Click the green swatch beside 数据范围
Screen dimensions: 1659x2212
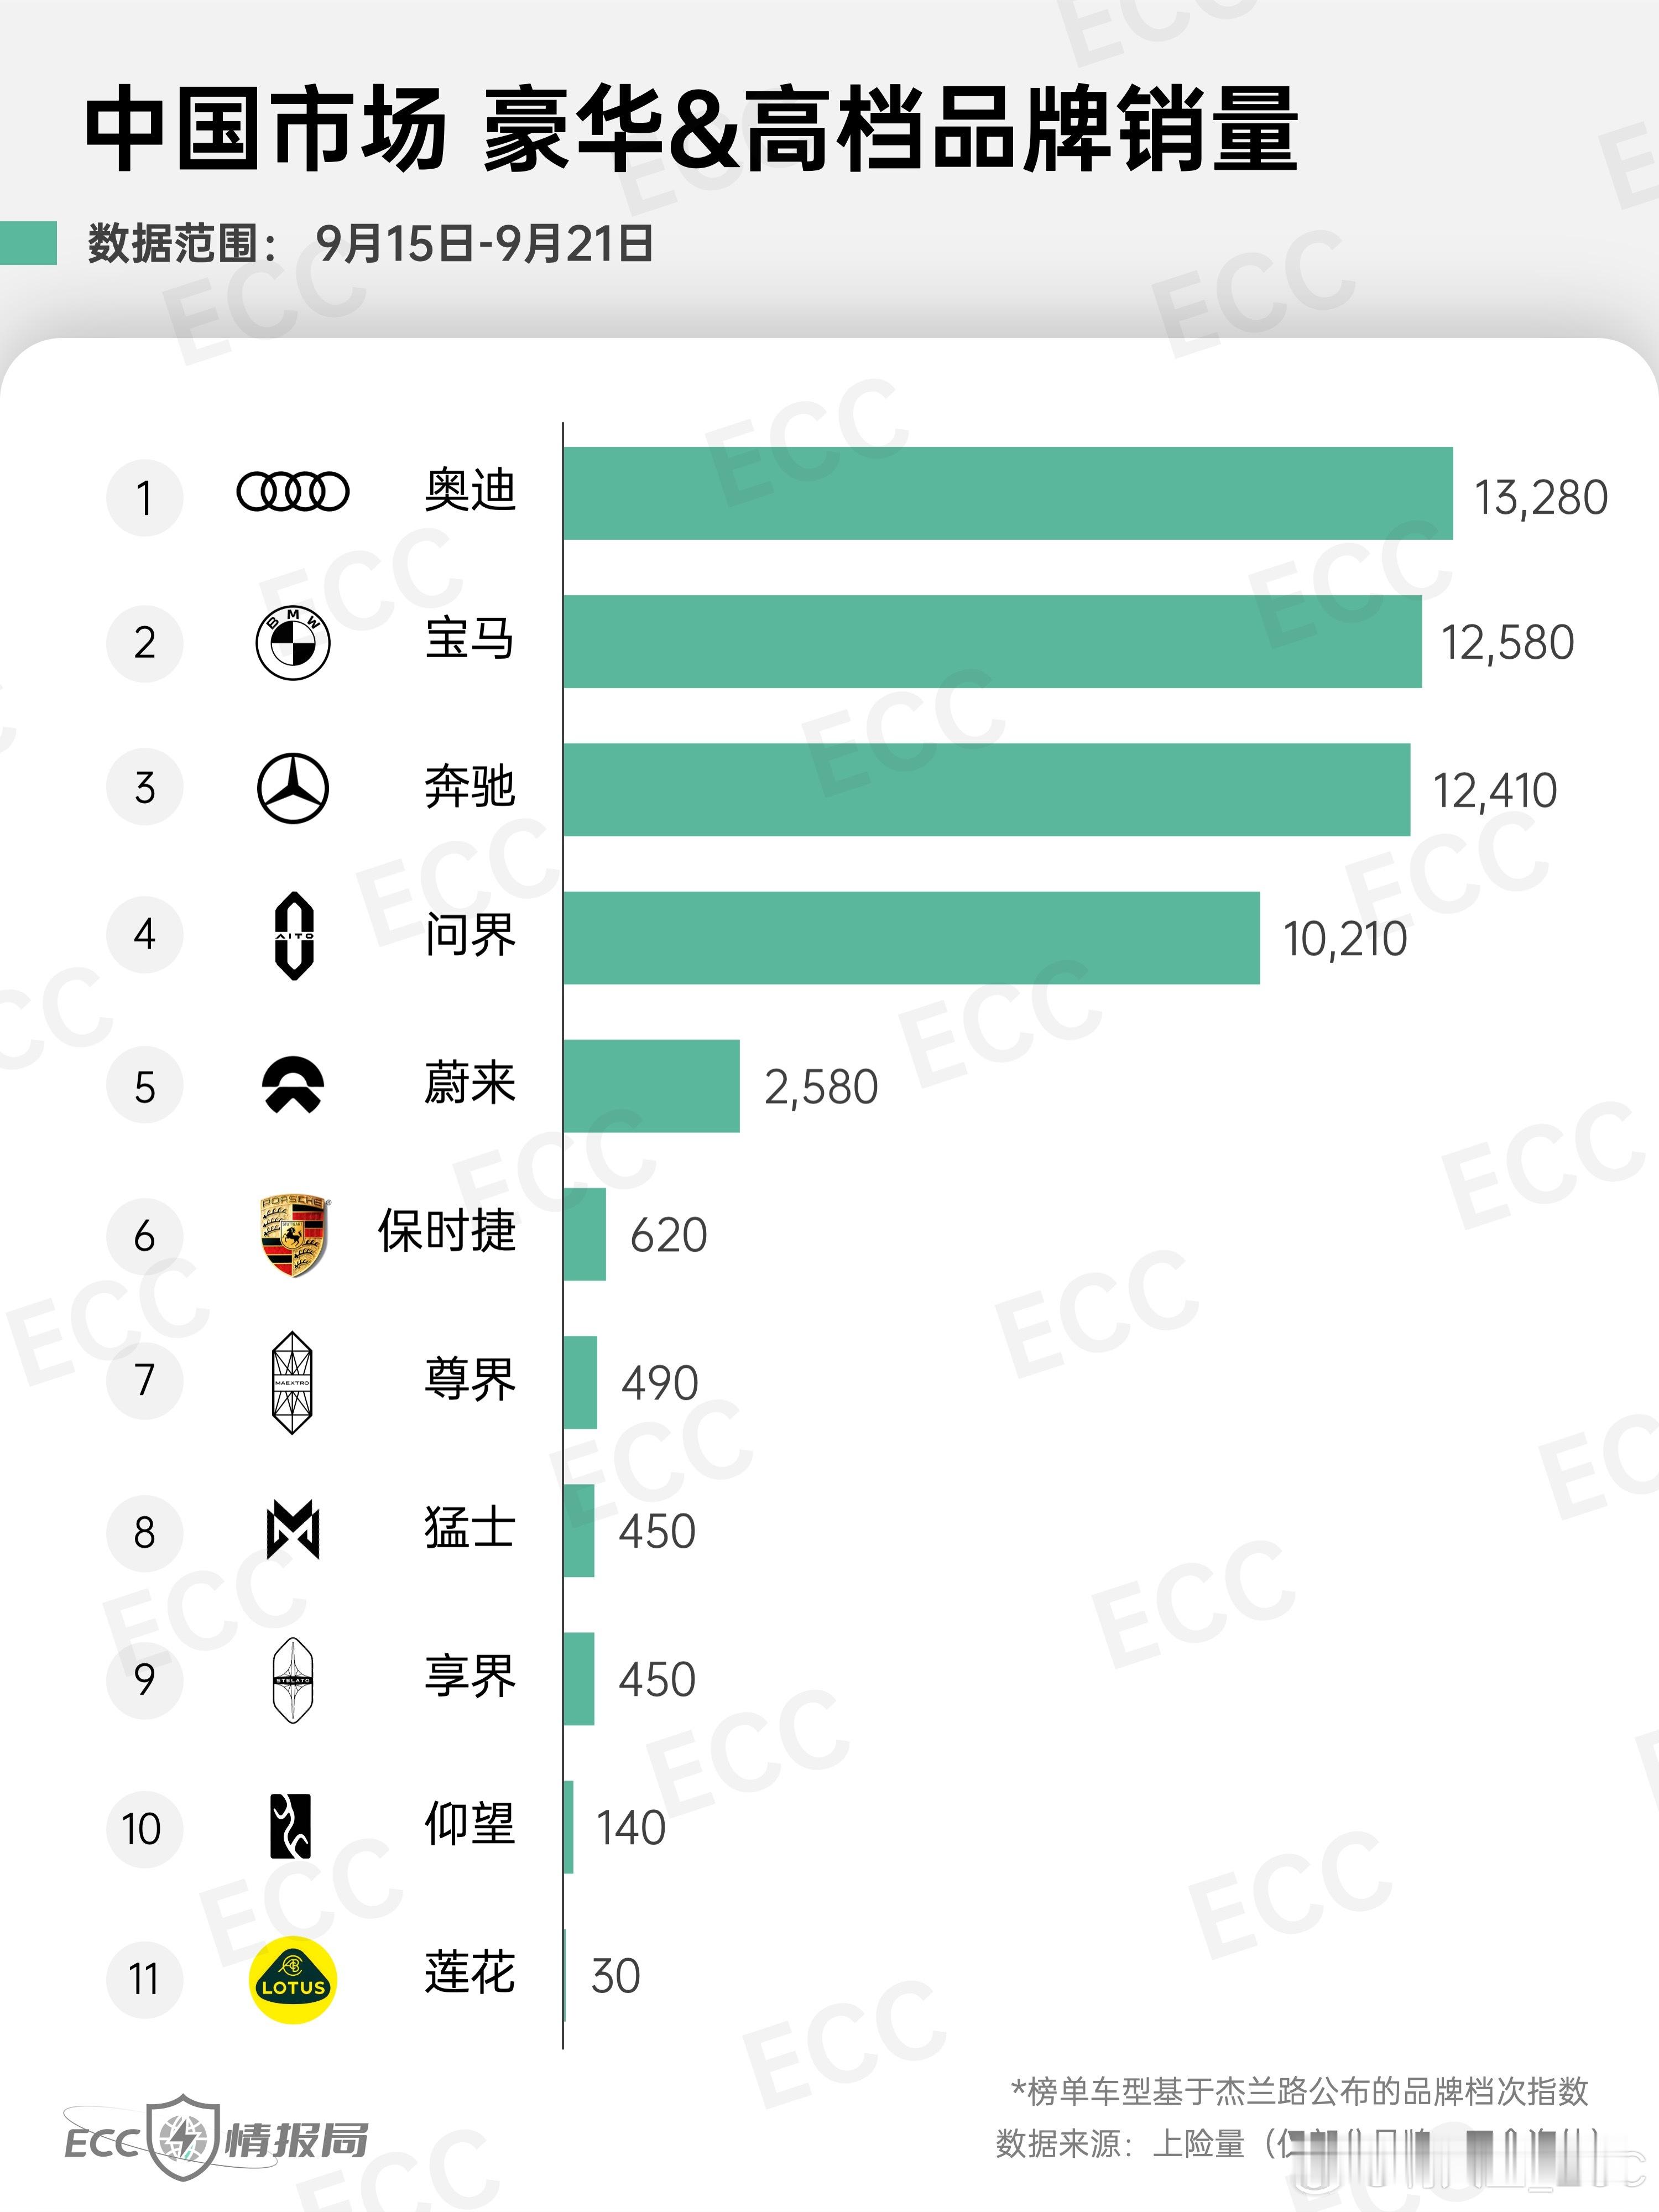[28, 243]
